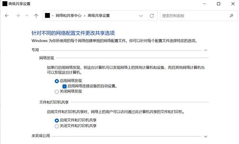The width and height of the screenshot is (239, 144).
Task: Minimize the 高级共享设置 window
Action: (204, 4)
